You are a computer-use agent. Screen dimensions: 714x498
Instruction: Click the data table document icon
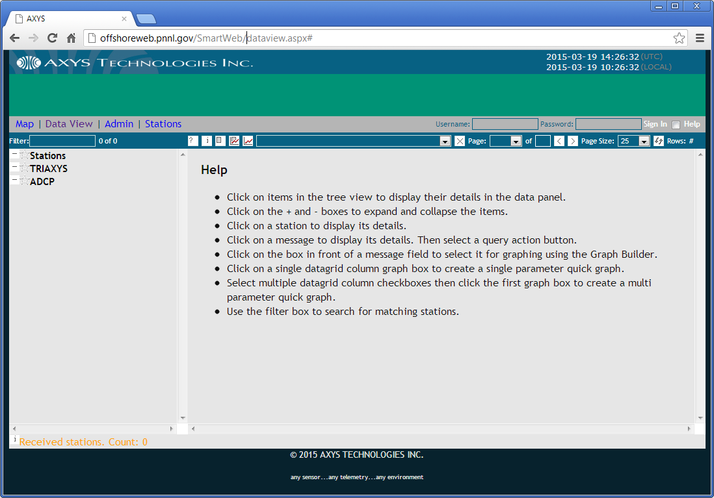[220, 141]
